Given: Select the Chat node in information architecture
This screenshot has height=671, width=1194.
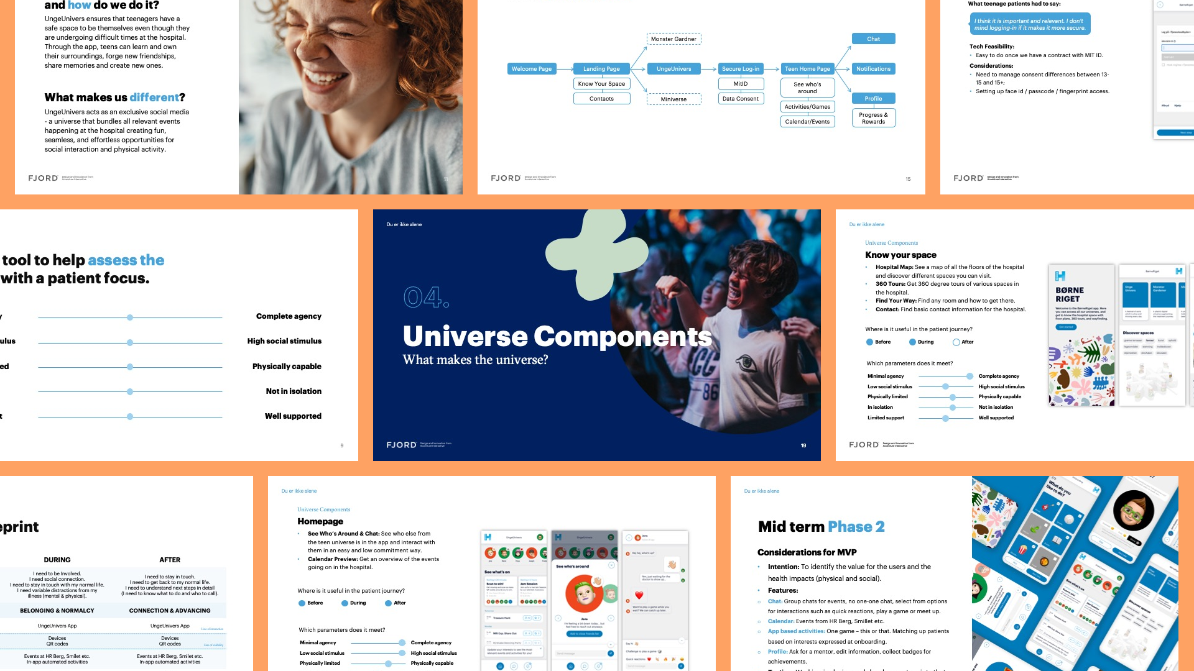Looking at the screenshot, I should tap(872, 39).
